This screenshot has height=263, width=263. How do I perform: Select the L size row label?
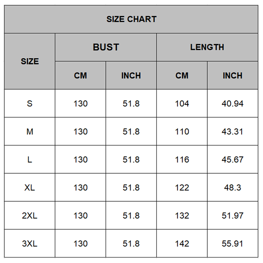30,159
